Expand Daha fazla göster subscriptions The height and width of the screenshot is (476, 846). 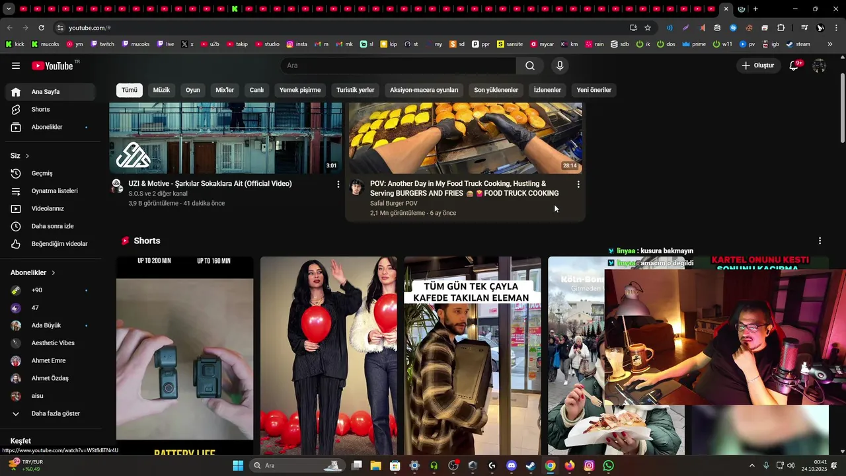click(x=52, y=413)
